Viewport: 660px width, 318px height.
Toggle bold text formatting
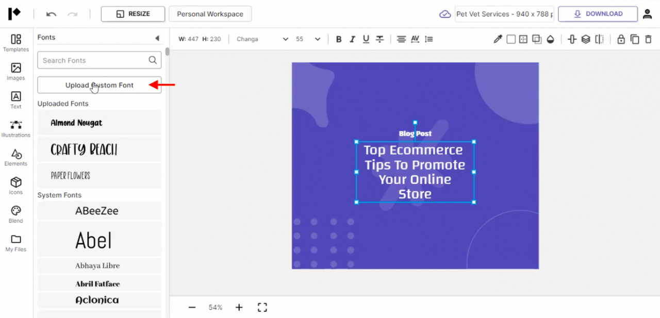tap(339, 39)
